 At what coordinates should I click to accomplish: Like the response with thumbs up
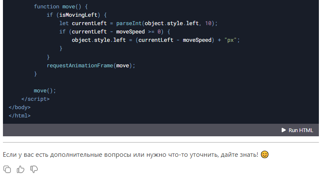tap(21, 169)
